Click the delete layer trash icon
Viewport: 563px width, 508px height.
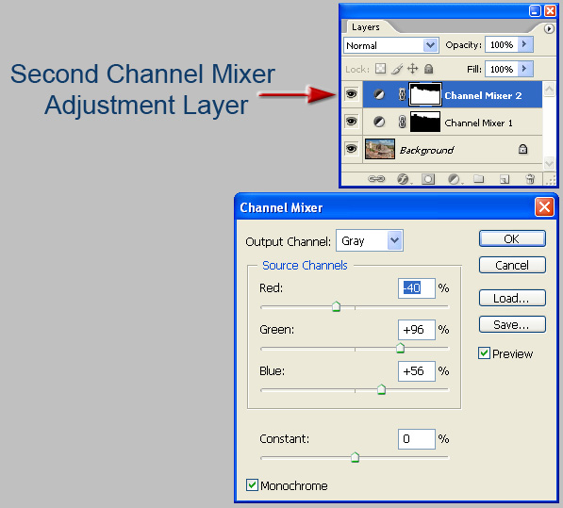coord(530,179)
